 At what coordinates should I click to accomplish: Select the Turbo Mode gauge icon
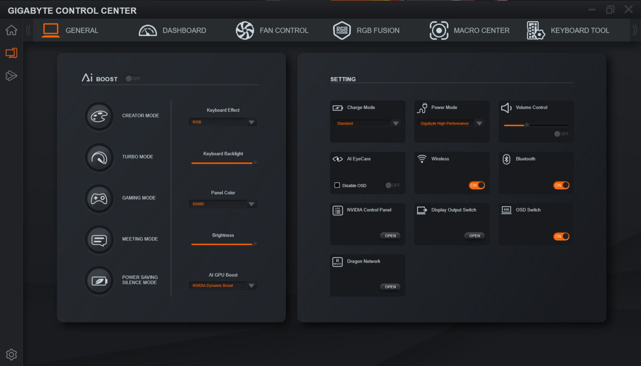click(99, 157)
